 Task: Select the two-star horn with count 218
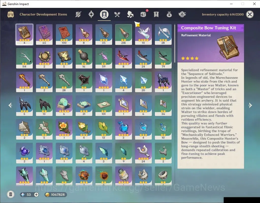[124, 35]
